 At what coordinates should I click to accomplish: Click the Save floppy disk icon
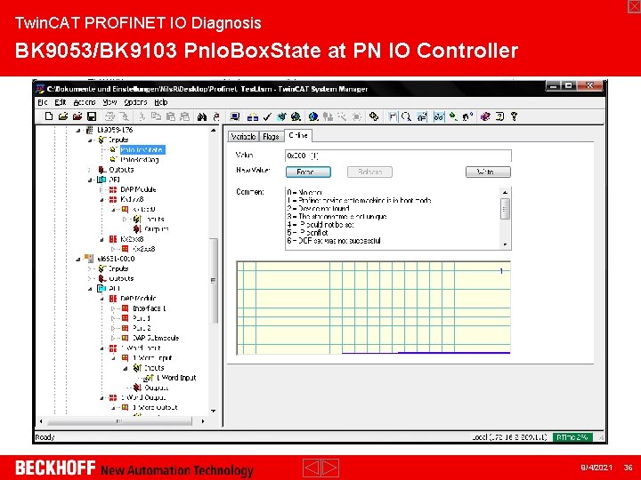point(92,116)
